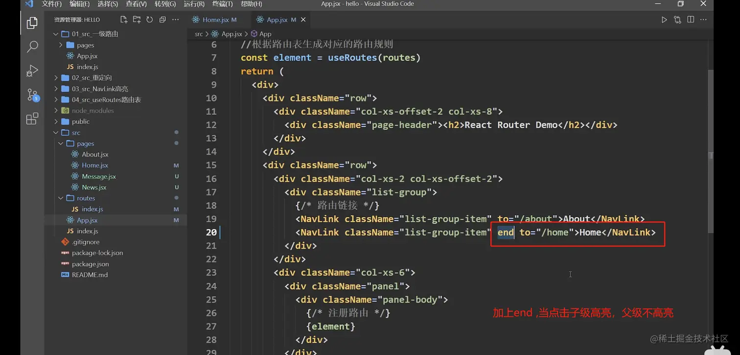Expand the public folder
Viewport: 740px width, 355px height.
click(55, 121)
